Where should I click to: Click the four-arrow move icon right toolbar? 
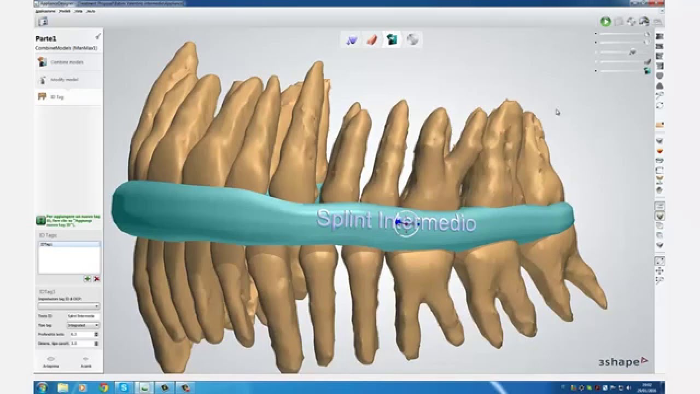[660, 270]
